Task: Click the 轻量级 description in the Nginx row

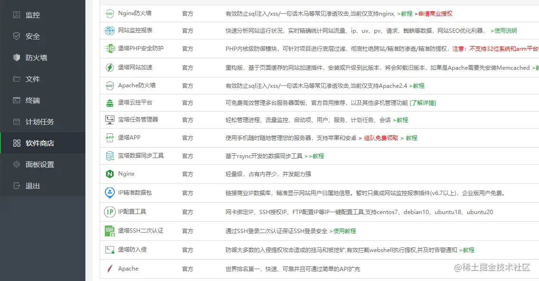Action: 268,174
